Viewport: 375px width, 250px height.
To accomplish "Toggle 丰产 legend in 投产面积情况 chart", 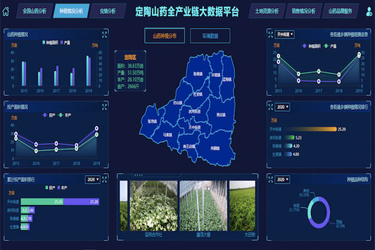I will 65,115.
